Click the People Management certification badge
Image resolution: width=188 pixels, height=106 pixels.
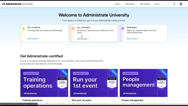coord(162,83)
